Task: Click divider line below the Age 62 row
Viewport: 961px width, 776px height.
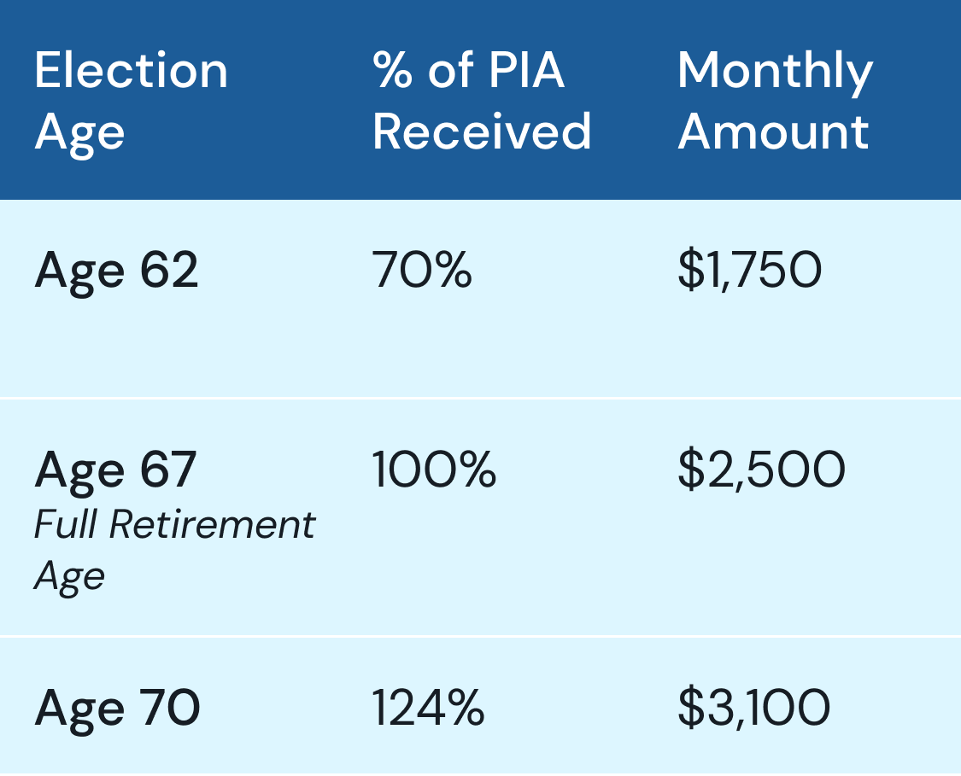Action: pos(480,398)
